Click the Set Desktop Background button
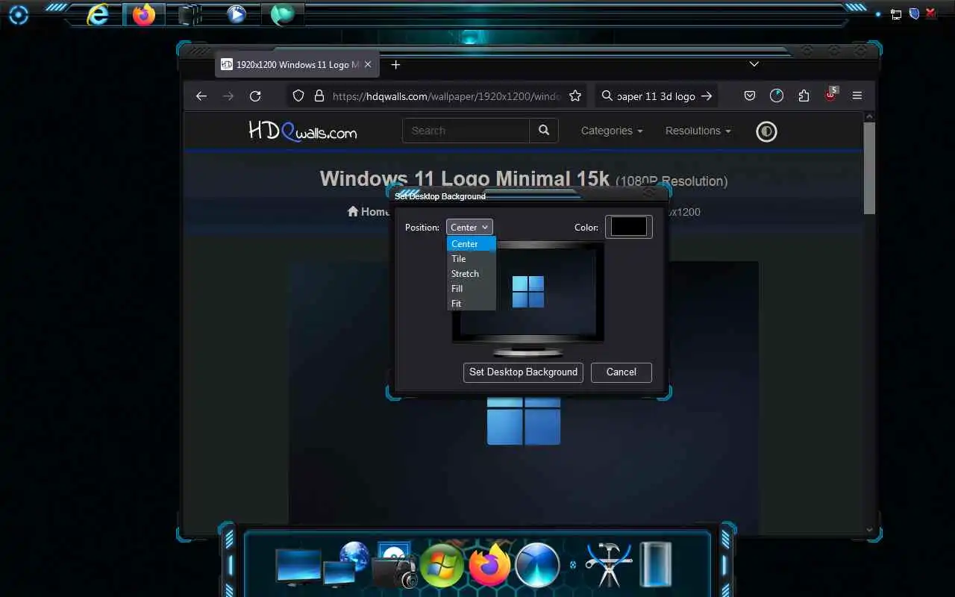955x597 pixels. point(523,372)
